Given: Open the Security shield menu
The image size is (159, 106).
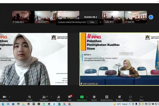Looking at the screenshot, I should pyautogui.click(x=29, y=98).
